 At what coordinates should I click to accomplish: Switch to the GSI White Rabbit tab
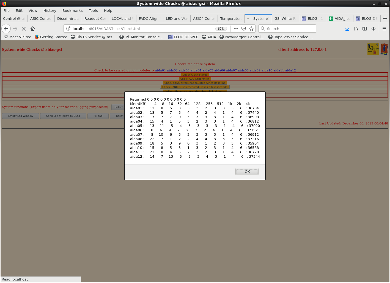[x=285, y=19]
